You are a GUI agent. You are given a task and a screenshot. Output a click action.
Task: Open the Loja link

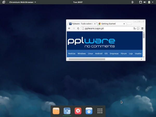pos(131,54)
